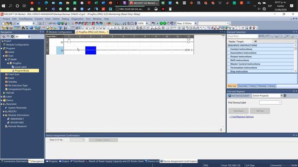Pin the Find and Replace panel

coord(294,91)
